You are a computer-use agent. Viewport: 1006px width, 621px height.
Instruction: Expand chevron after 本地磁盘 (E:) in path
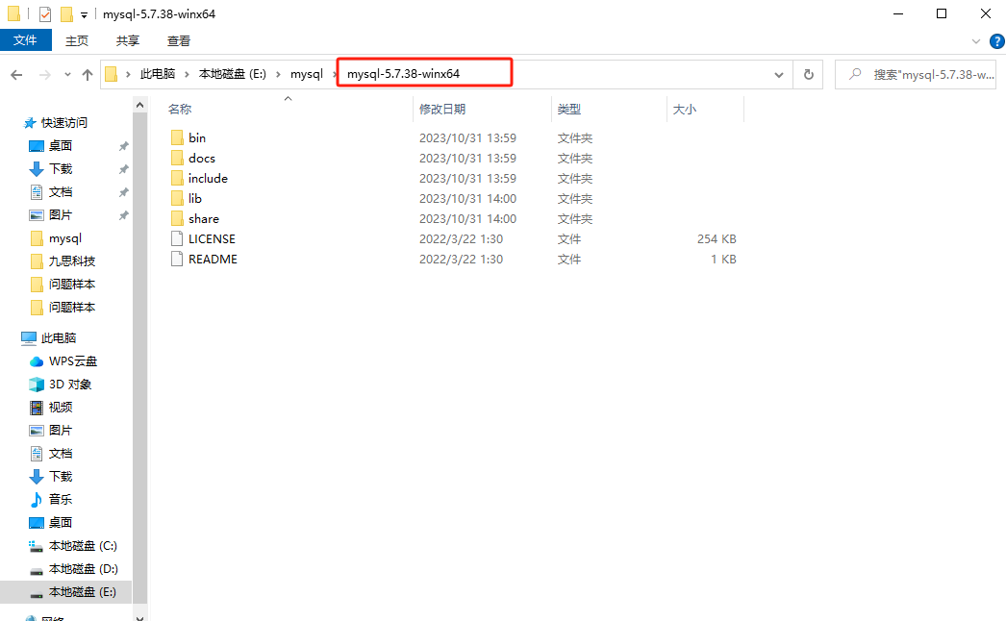tap(279, 74)
